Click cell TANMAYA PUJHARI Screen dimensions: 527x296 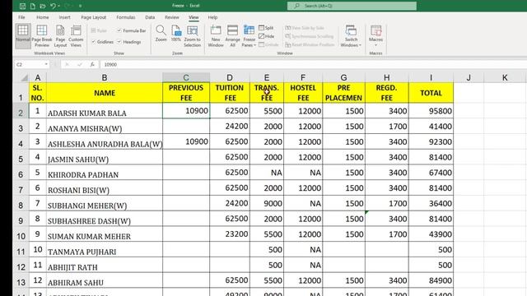point(105,250)
